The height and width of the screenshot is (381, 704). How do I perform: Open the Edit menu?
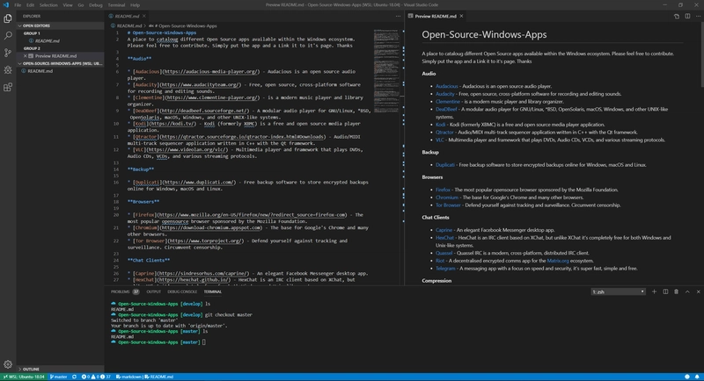30,5
